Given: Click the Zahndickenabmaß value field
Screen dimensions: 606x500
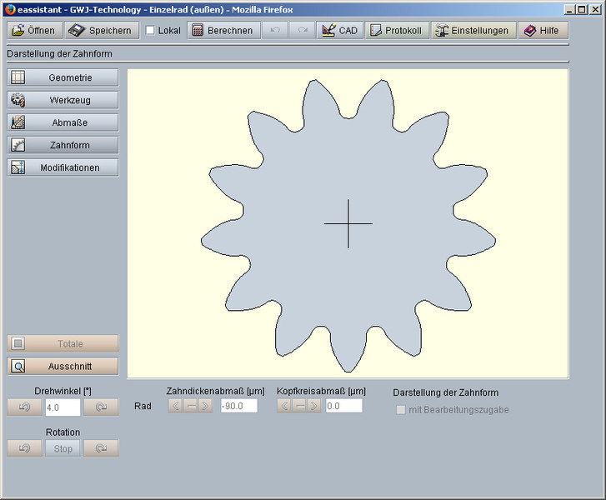Looking at the screenshot, I should [x=238, y=406].
